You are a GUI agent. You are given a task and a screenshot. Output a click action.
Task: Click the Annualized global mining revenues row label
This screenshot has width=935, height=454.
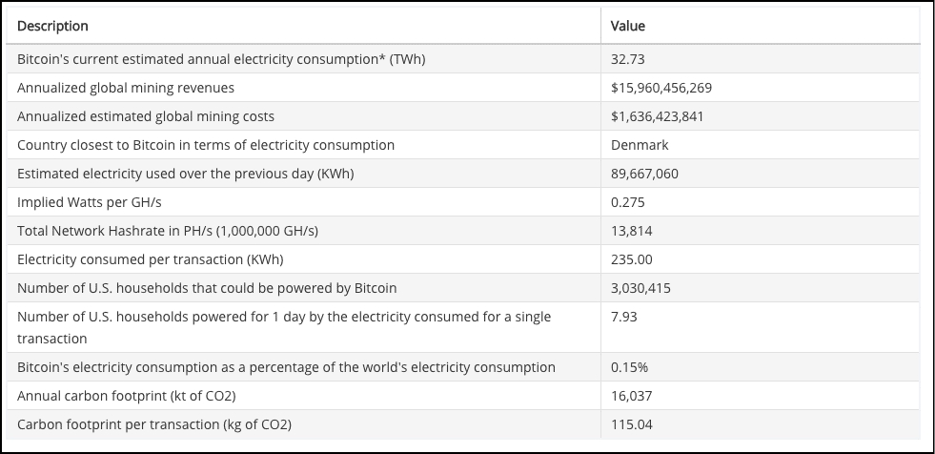[x=126, y=88]
